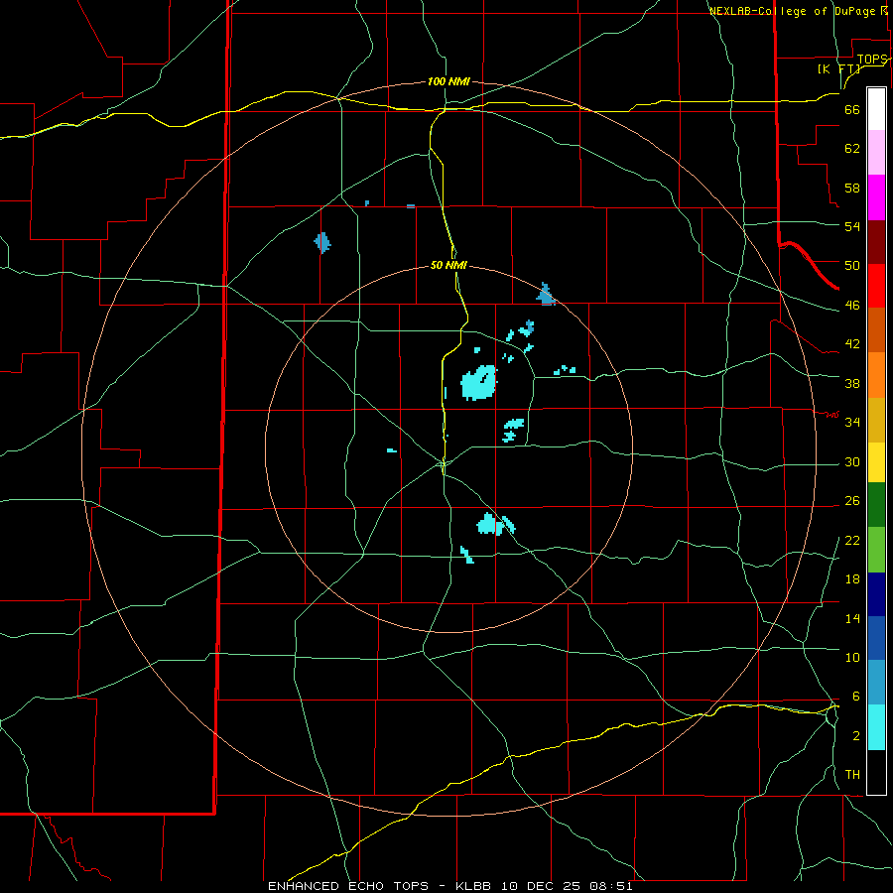Pick the dark maroon legend swatch
The height and width of the screenshot is (893, 893).
876,242
